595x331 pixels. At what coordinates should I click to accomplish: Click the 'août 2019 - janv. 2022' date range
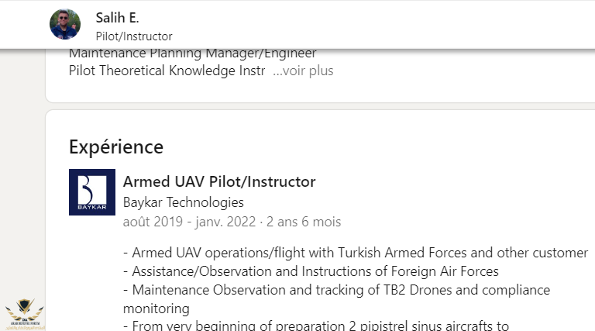191,222
